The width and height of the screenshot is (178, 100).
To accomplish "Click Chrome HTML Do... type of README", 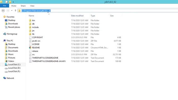I will tap(99, 47).
